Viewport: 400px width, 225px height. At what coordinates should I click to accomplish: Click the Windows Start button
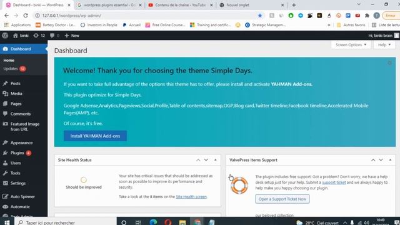[x=7, y=222]
